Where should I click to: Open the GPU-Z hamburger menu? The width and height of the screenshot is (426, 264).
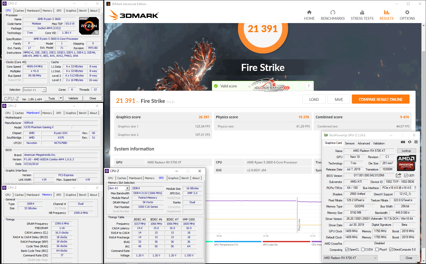416,142
